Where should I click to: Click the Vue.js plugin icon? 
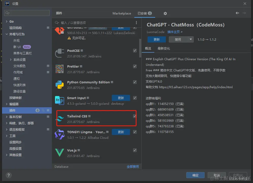[59, 152]
